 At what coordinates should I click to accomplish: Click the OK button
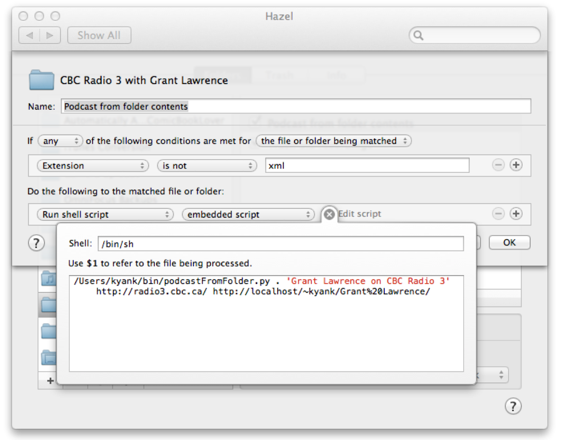tap(510, 242)
